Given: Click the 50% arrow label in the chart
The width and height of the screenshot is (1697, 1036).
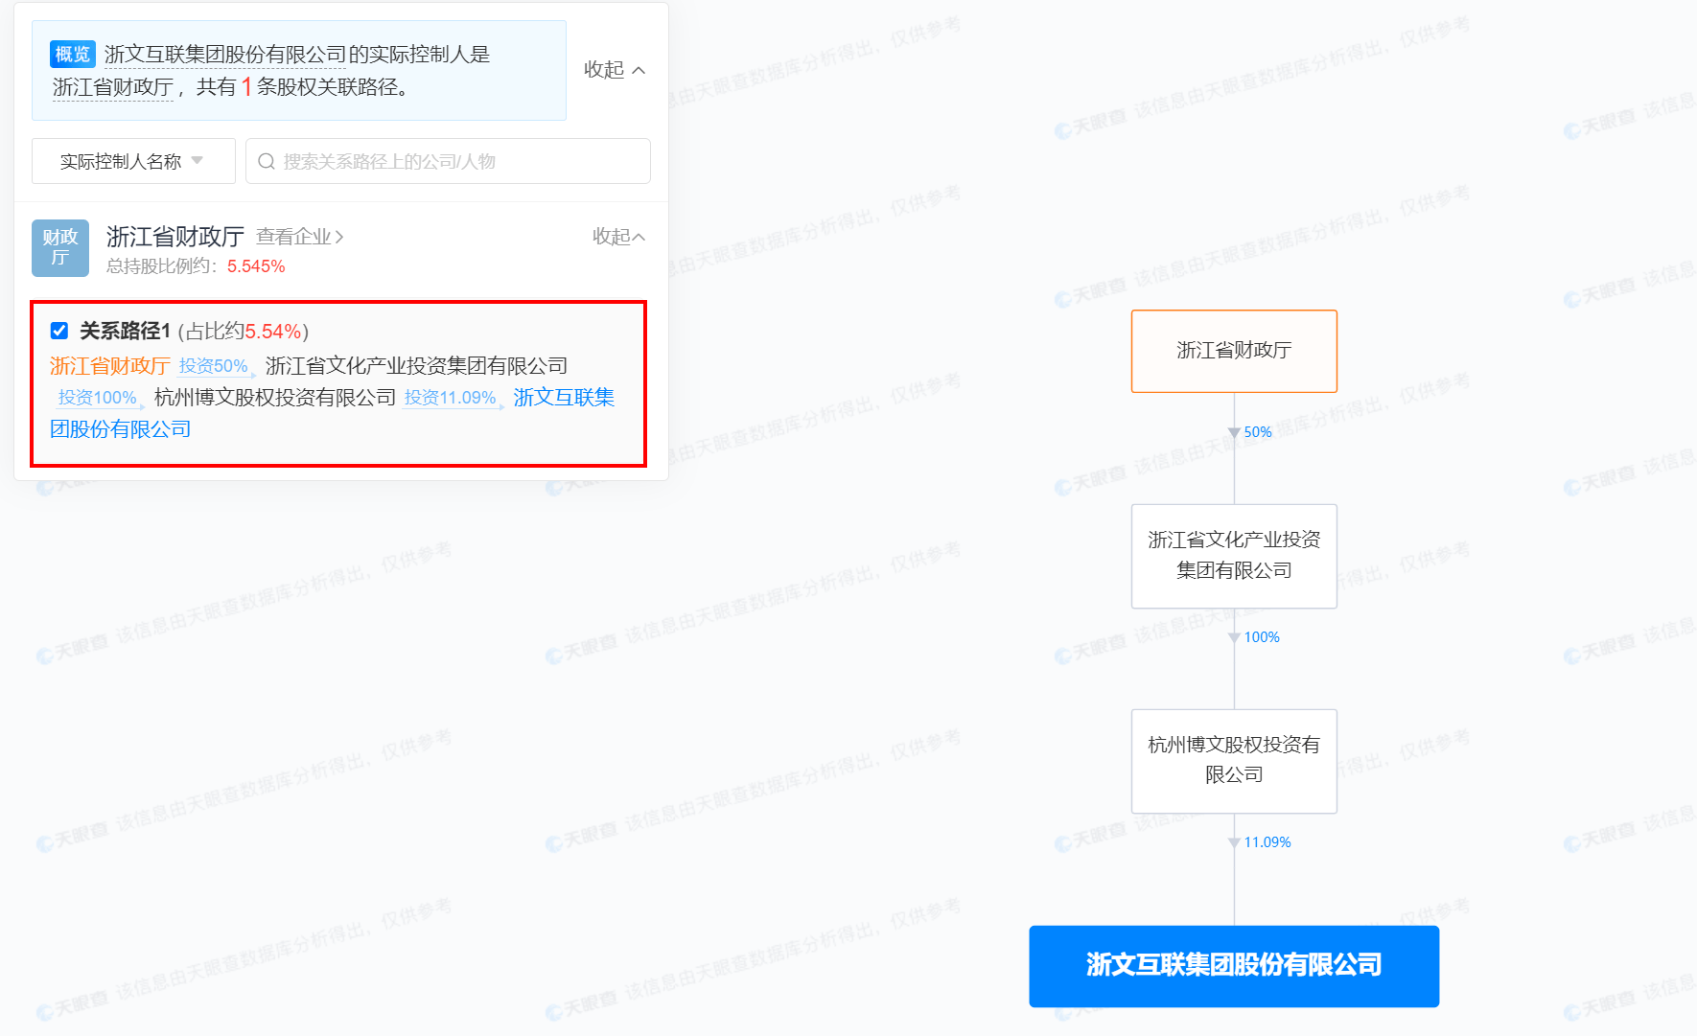Looking at the screenshot, I should click(x=1257, y=432).
